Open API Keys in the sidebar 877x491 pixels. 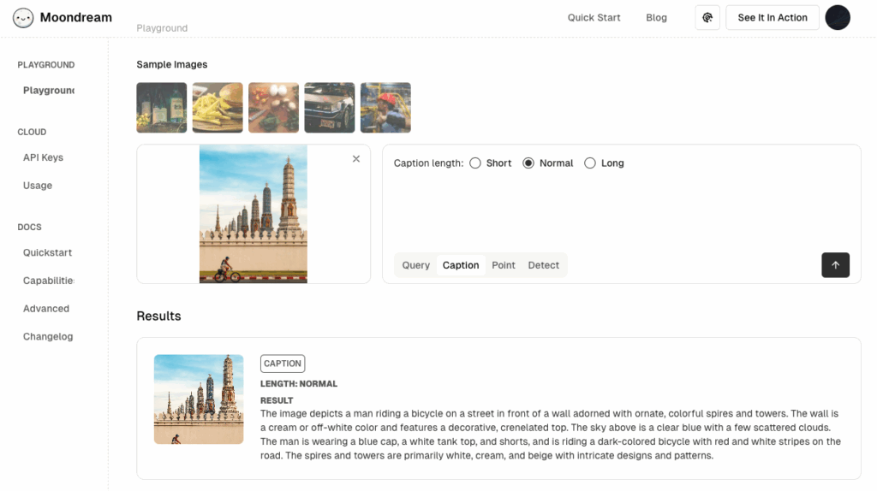point(43,157)
